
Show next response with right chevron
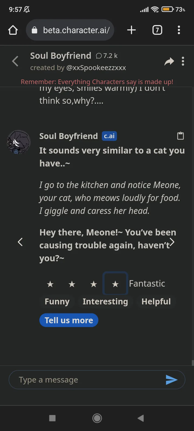pos(172,242)
